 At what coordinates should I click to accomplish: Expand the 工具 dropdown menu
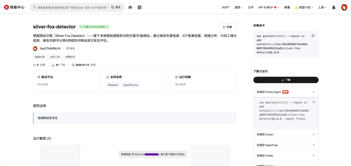click(x=322, y=7)
